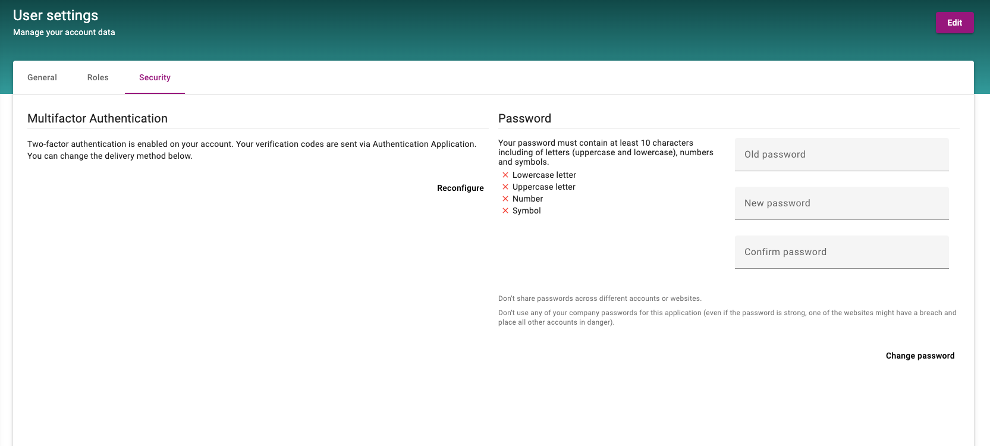Click the Password section heading
The image size is (990, 446).
pos(524,118)
